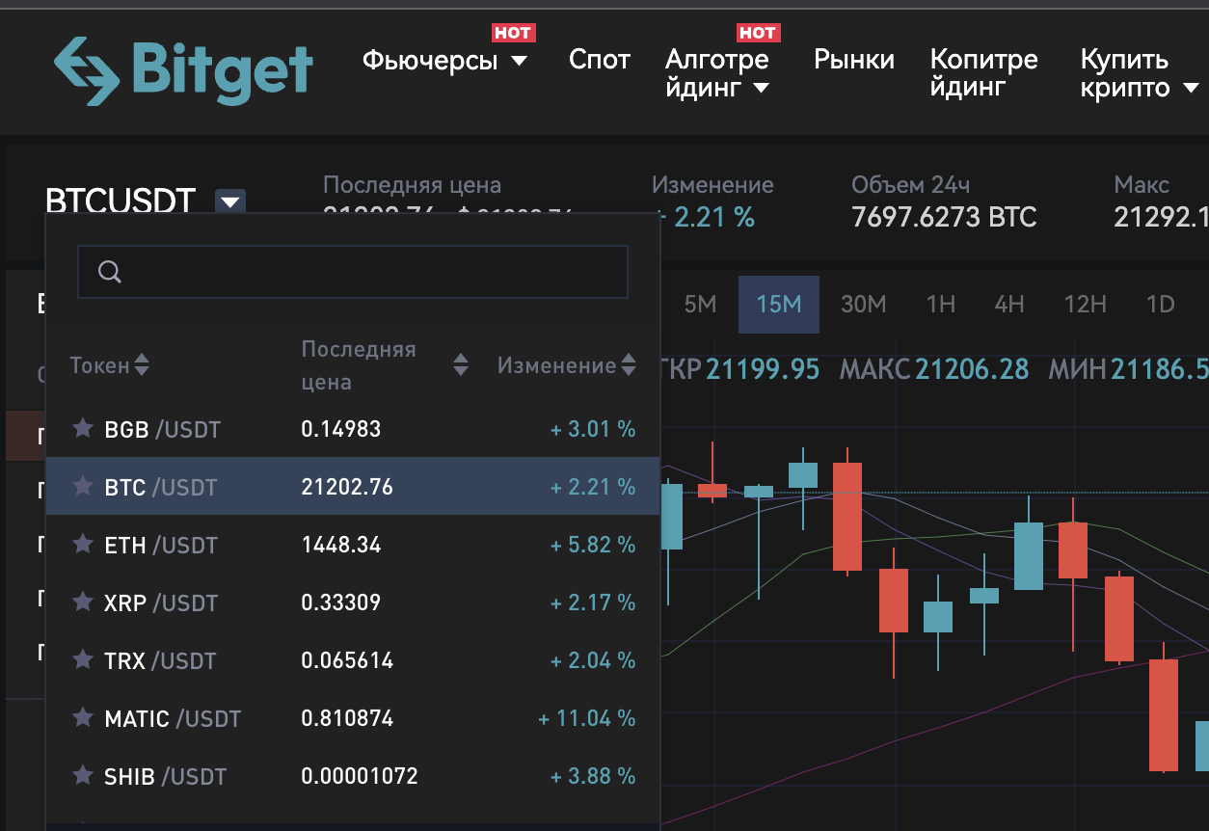This screenshot has width=1209, height=831.
Task: Click MATIC change + 11.04 %
Action: 587,718
